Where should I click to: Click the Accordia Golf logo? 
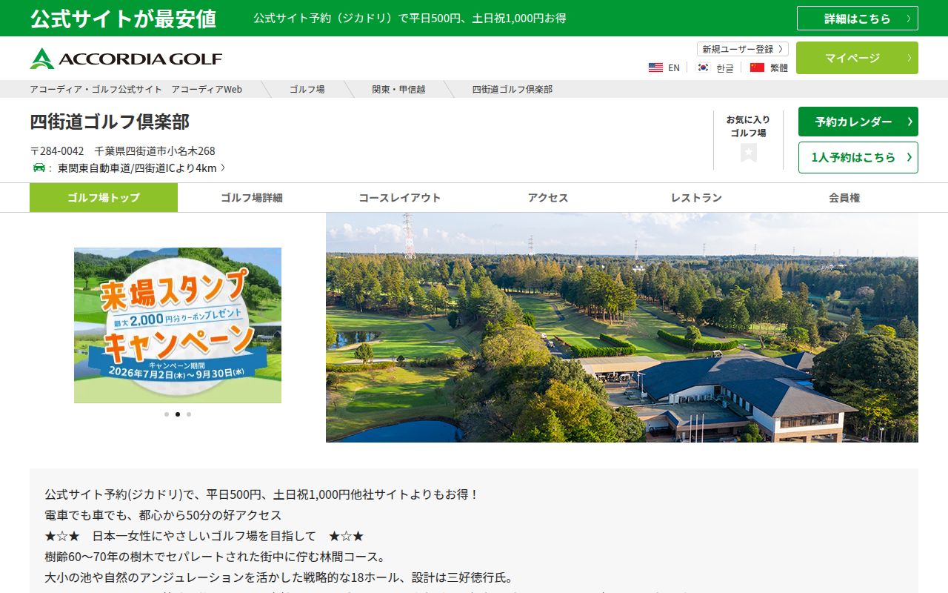126,59
